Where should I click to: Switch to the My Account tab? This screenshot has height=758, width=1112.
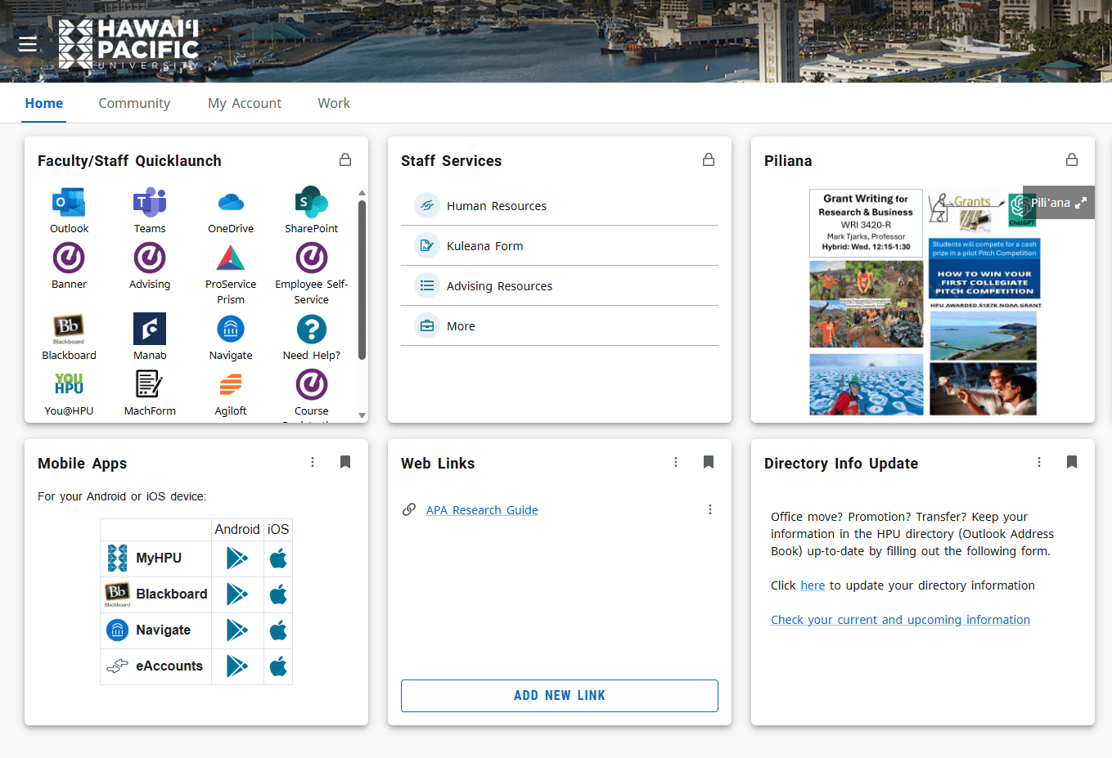245,103
